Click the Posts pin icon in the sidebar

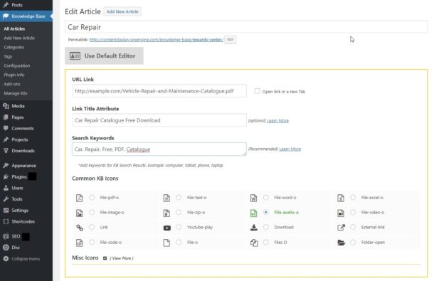[x=6, y=5]
